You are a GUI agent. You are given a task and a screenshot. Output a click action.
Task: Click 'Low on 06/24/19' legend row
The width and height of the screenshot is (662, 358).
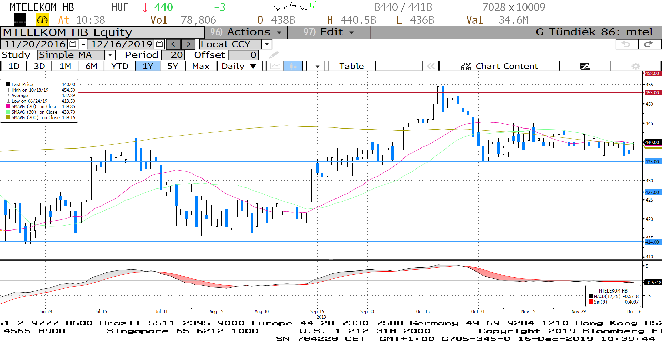[x=41, y=101]
